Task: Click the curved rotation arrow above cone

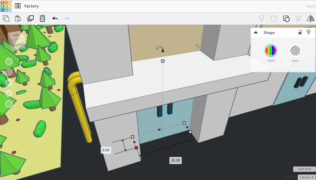Action: coord(159,48)
